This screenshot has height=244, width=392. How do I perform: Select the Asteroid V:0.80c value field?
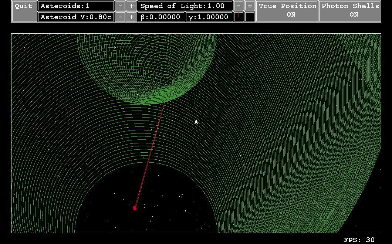tap(76, 17)
